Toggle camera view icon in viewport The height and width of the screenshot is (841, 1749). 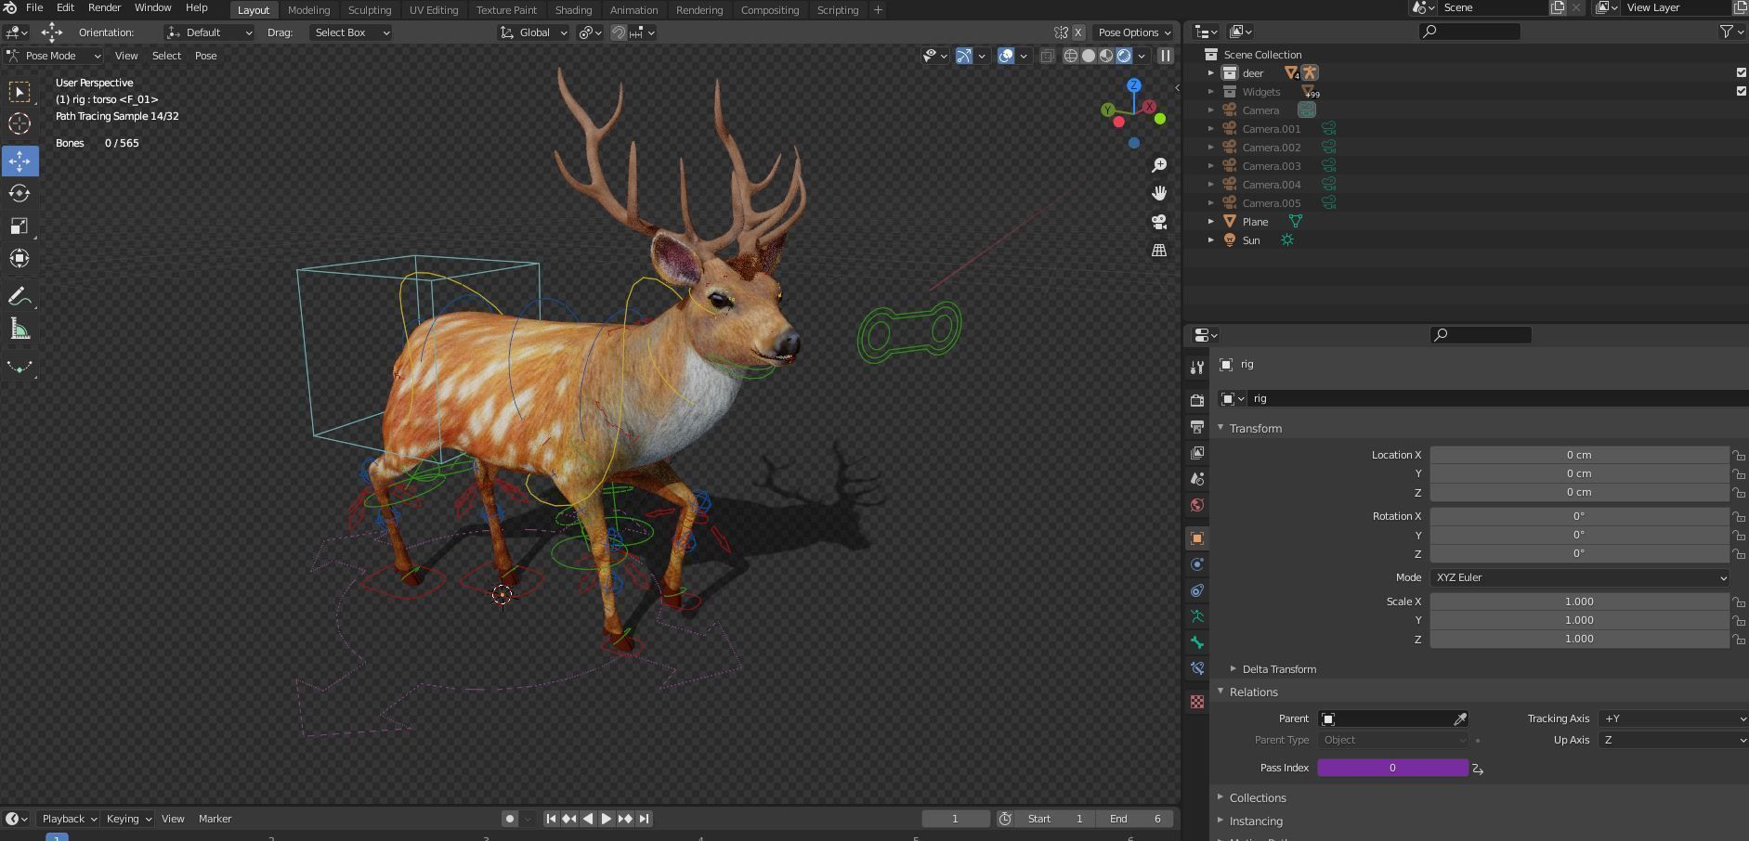tap(1159, 222)
